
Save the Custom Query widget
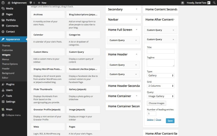(170, 120)
